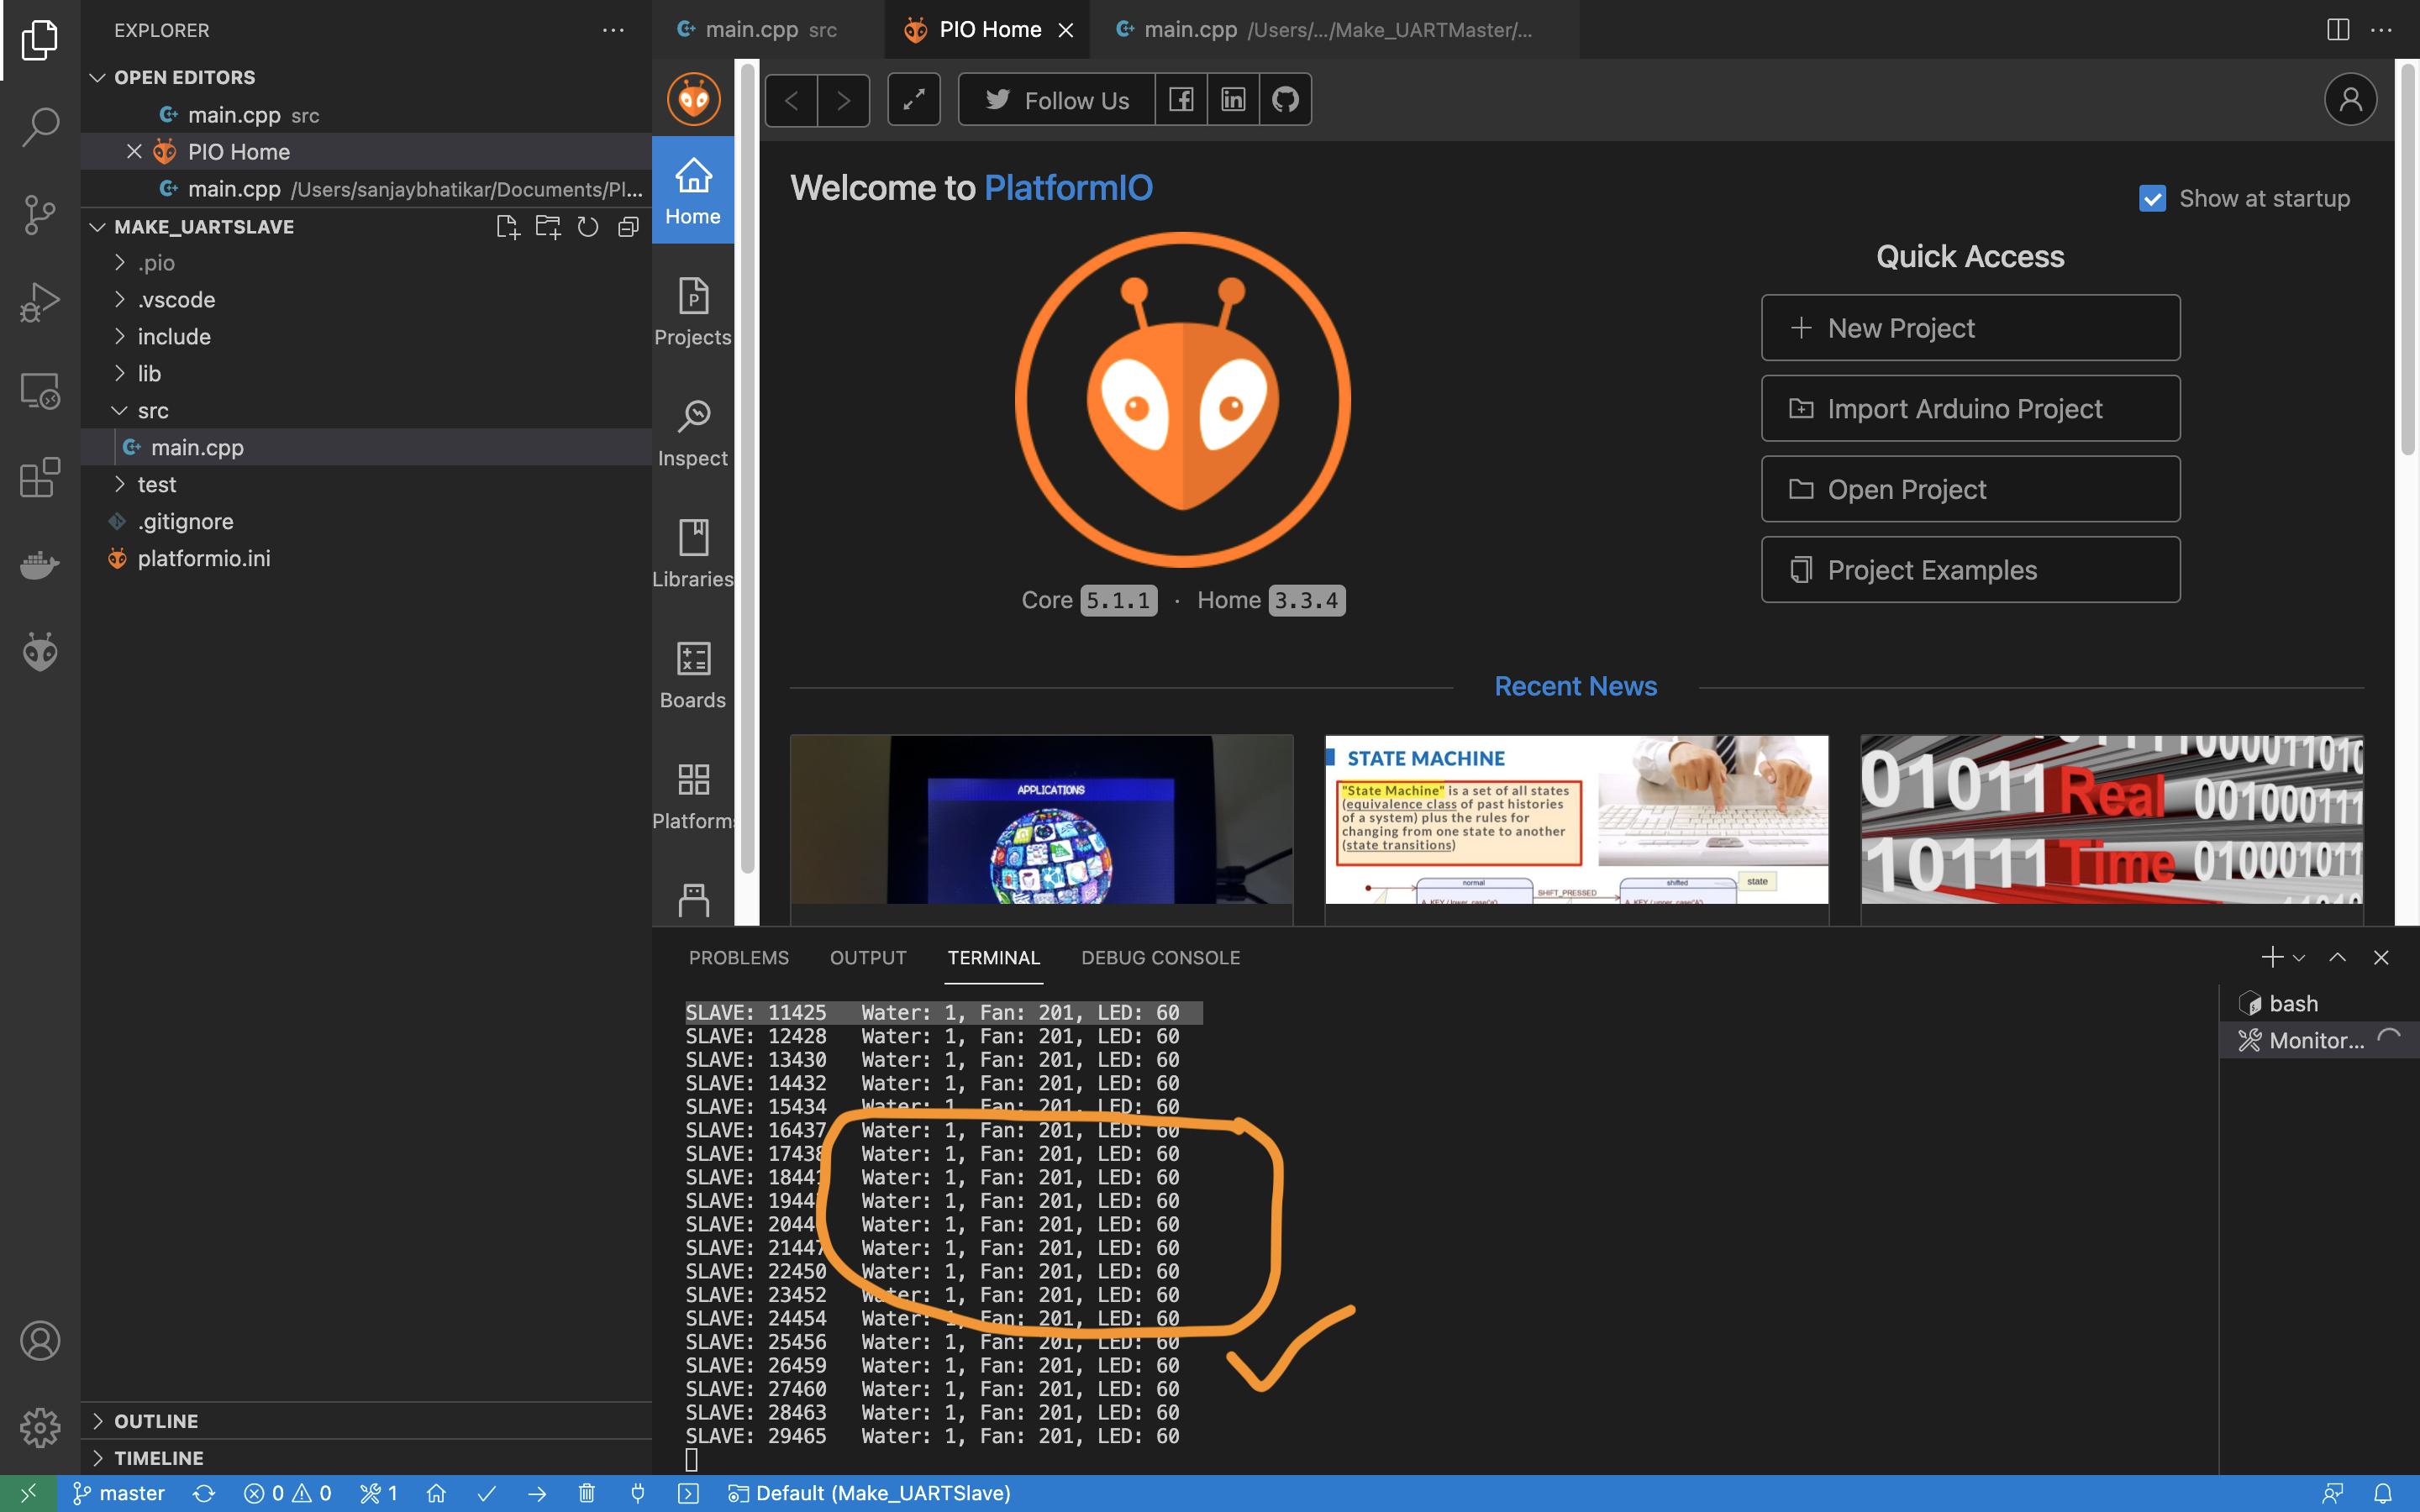The width and height of the screenshot is (2420, 1512).
Task: Open PlatformIO serial monitor plug icon
Action: point(638,1493)
